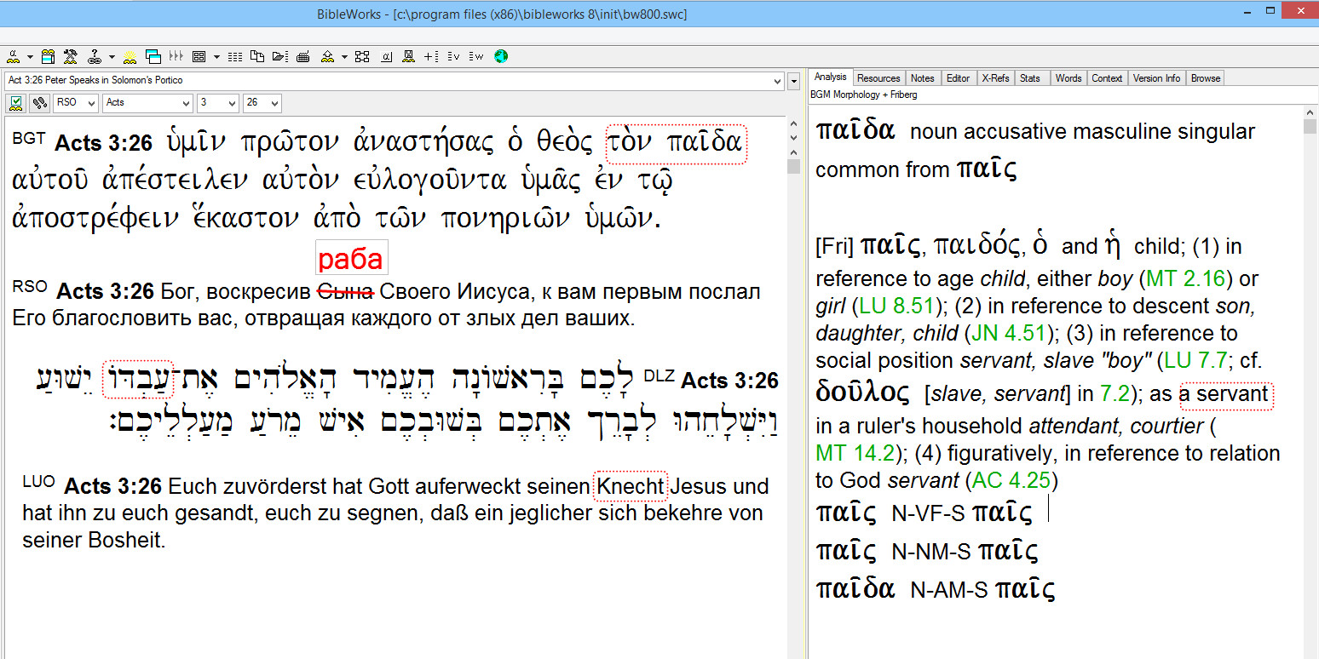Click the LUO version label
This screenshot has width=1319, height=659.
(x=38, y=481)
